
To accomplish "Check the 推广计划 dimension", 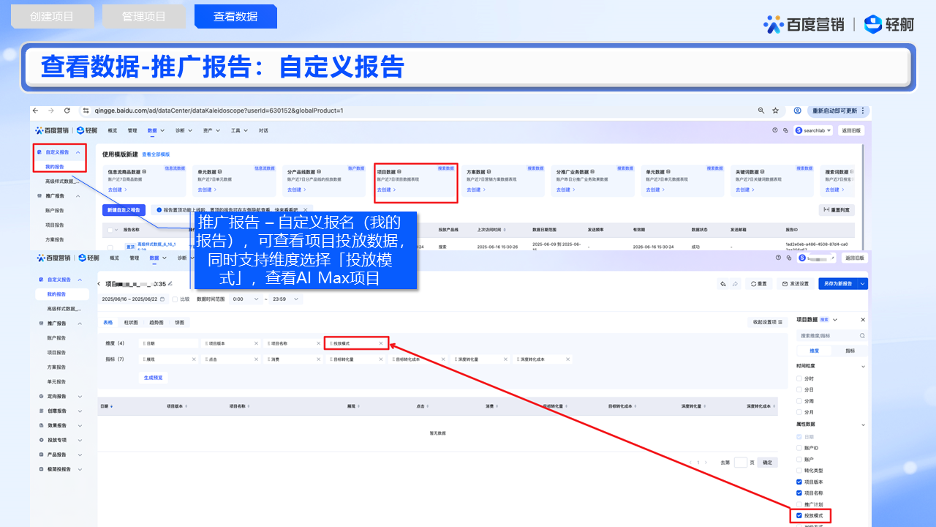I will pos(799,504).
